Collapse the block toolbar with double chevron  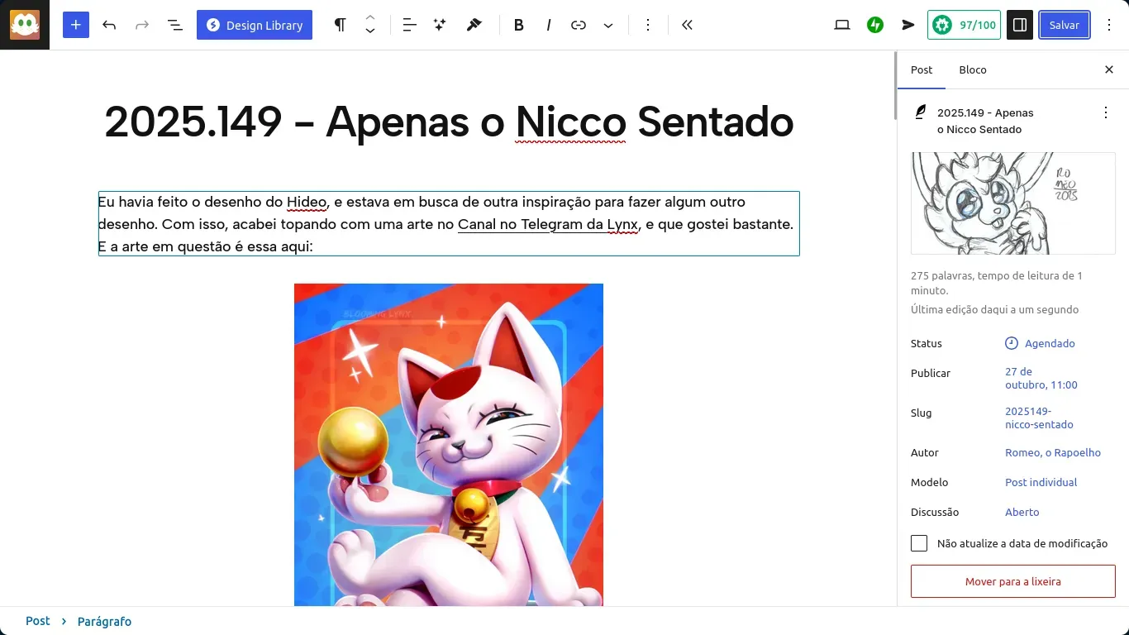coord(687,25)
